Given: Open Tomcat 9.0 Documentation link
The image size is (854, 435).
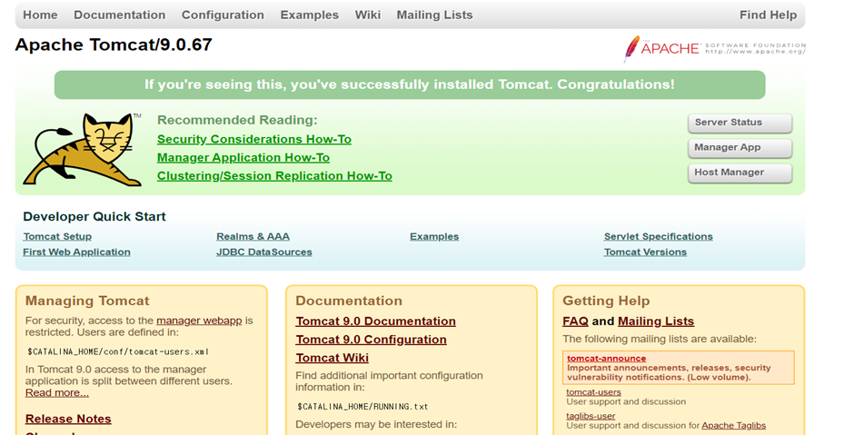Looking at the screenshot, I should click(x=376, y=321).
